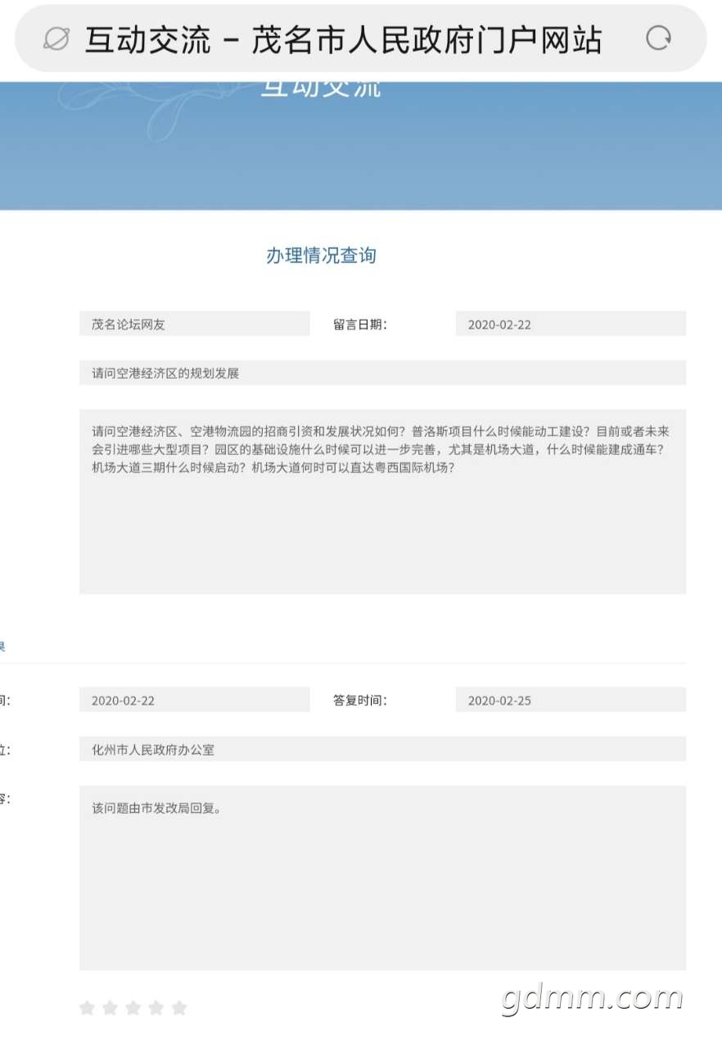Viewport: 722px width, 1049px height.
Task: Rate reply with the second star
Action: (110, 1008)
